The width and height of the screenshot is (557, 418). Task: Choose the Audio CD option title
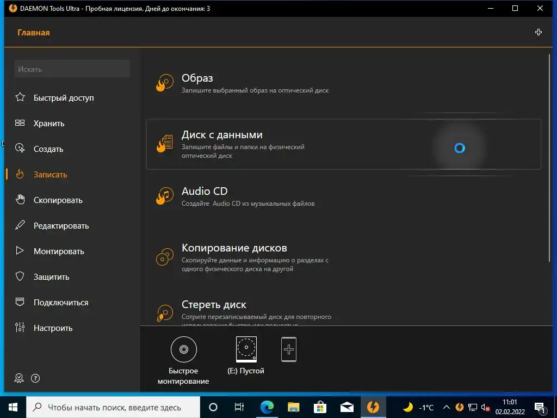coord(205,191)
